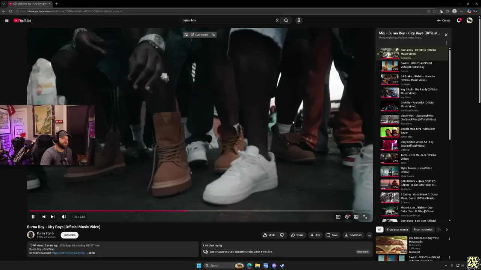Pause the City Boys video
Image resolution: width=481 pixels, height=270 pixels.
(x=33, y=216)
